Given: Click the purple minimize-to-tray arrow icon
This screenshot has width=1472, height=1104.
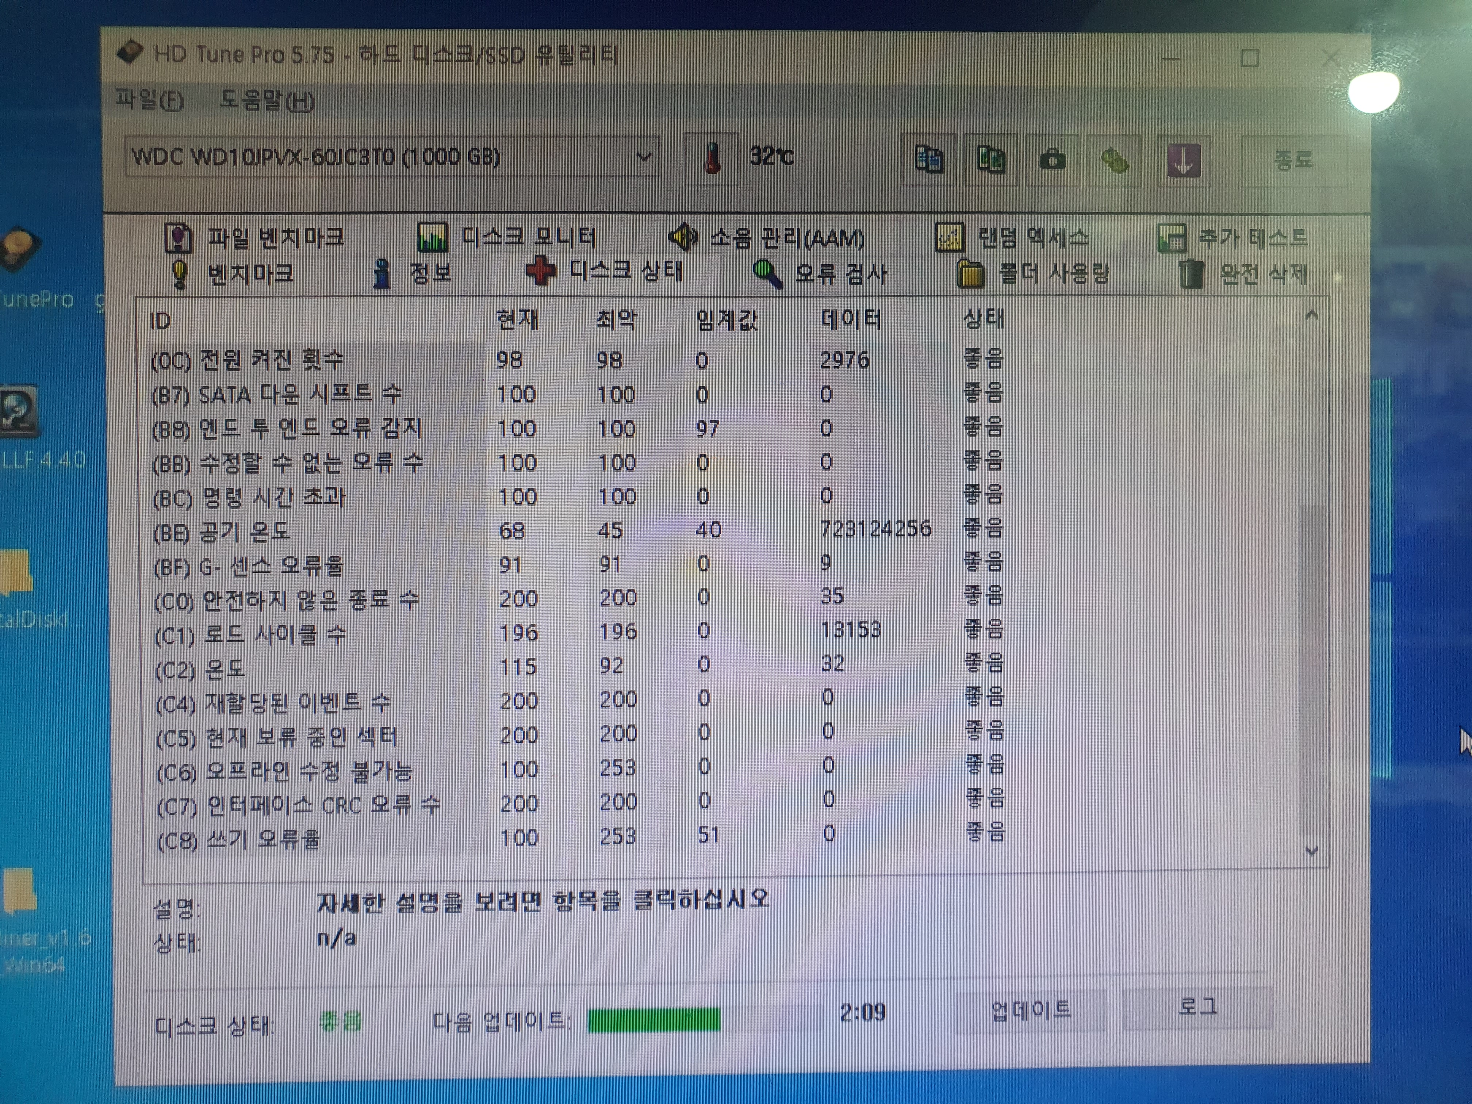Looking at the screenshot, I should click(x=1183, y=162).
